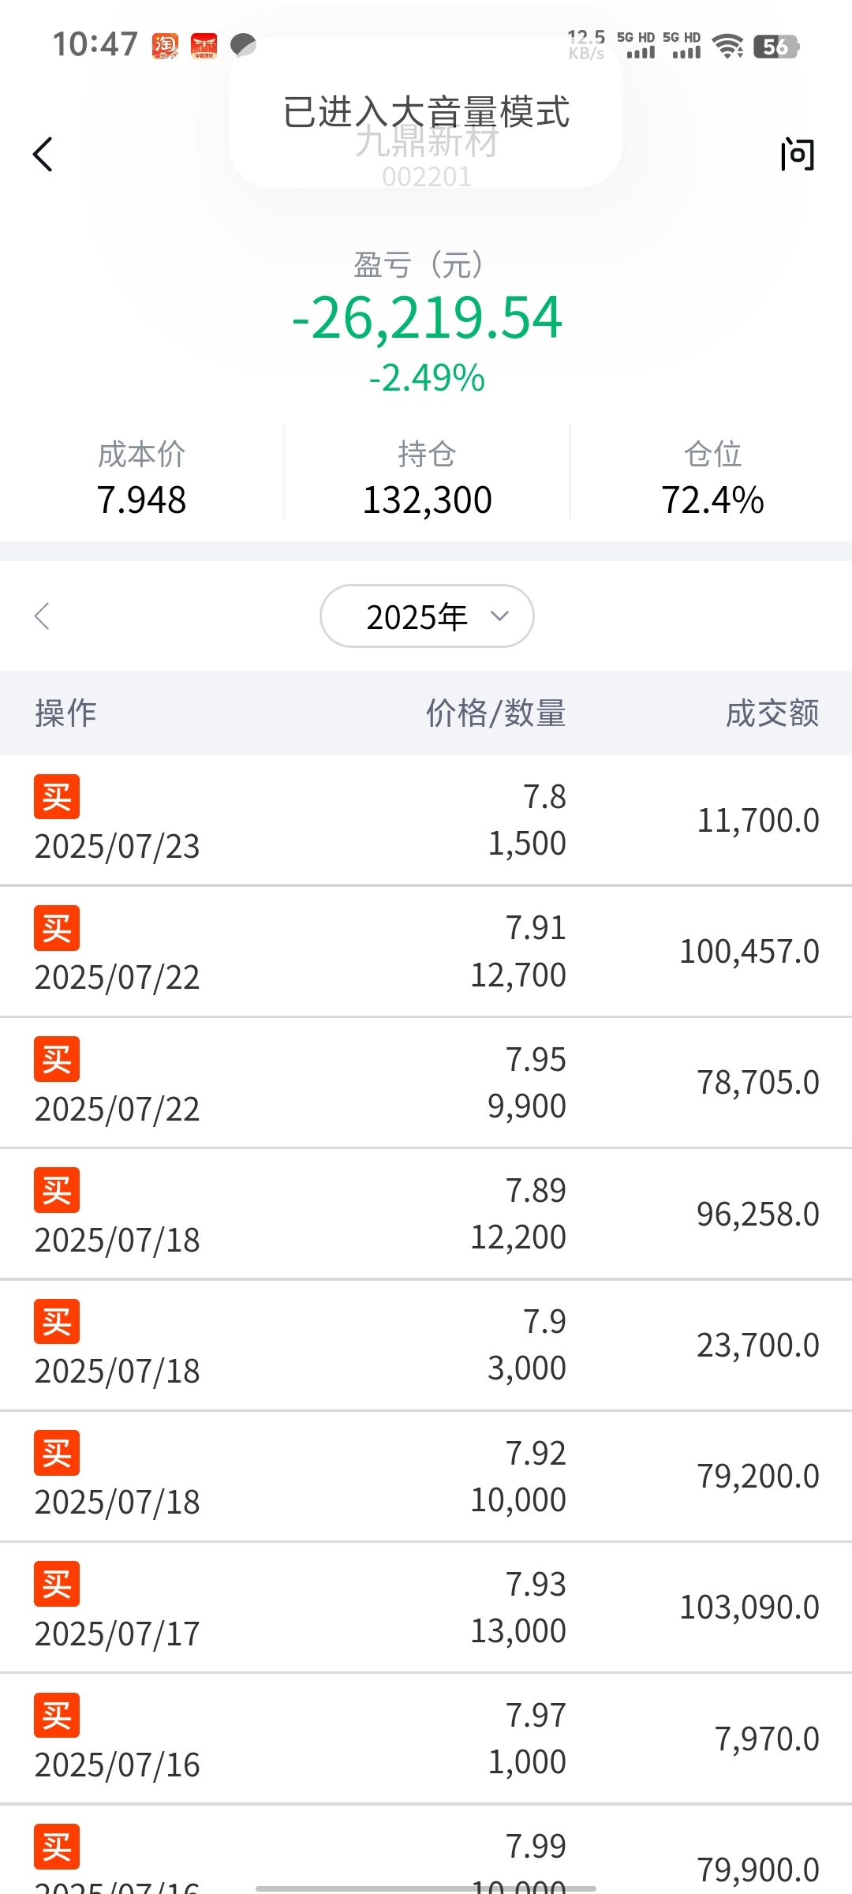Go to previous year with left chevron

(x=43, y=616)
